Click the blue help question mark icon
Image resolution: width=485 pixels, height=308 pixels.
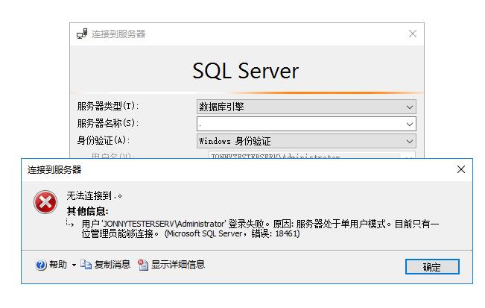(41, 265)
